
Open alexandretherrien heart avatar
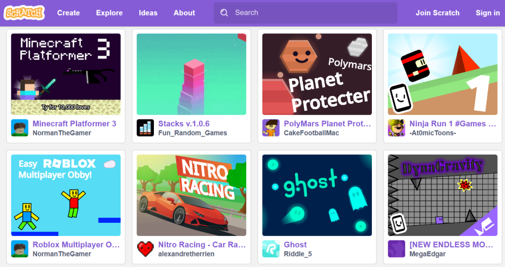click(x=145, y=249)
